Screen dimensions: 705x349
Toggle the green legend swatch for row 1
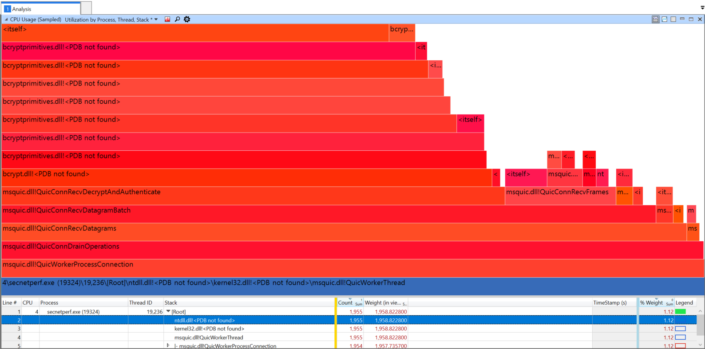click(680, 312)
